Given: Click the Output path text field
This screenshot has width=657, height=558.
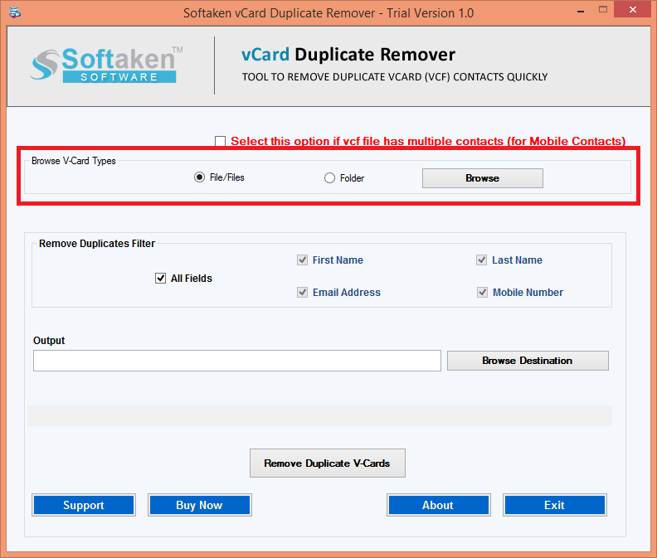Looking at the screenshot, I should pyautogui.click(x=237, y=361).
